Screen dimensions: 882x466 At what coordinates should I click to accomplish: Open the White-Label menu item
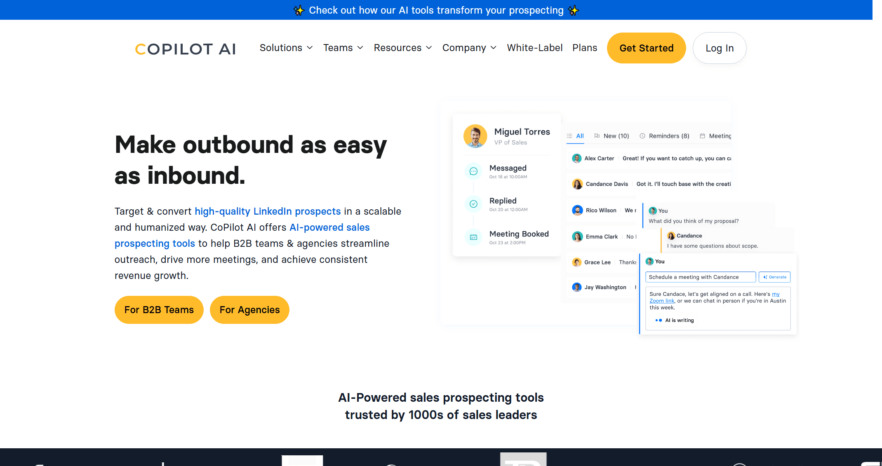click(x=534, y=48)
